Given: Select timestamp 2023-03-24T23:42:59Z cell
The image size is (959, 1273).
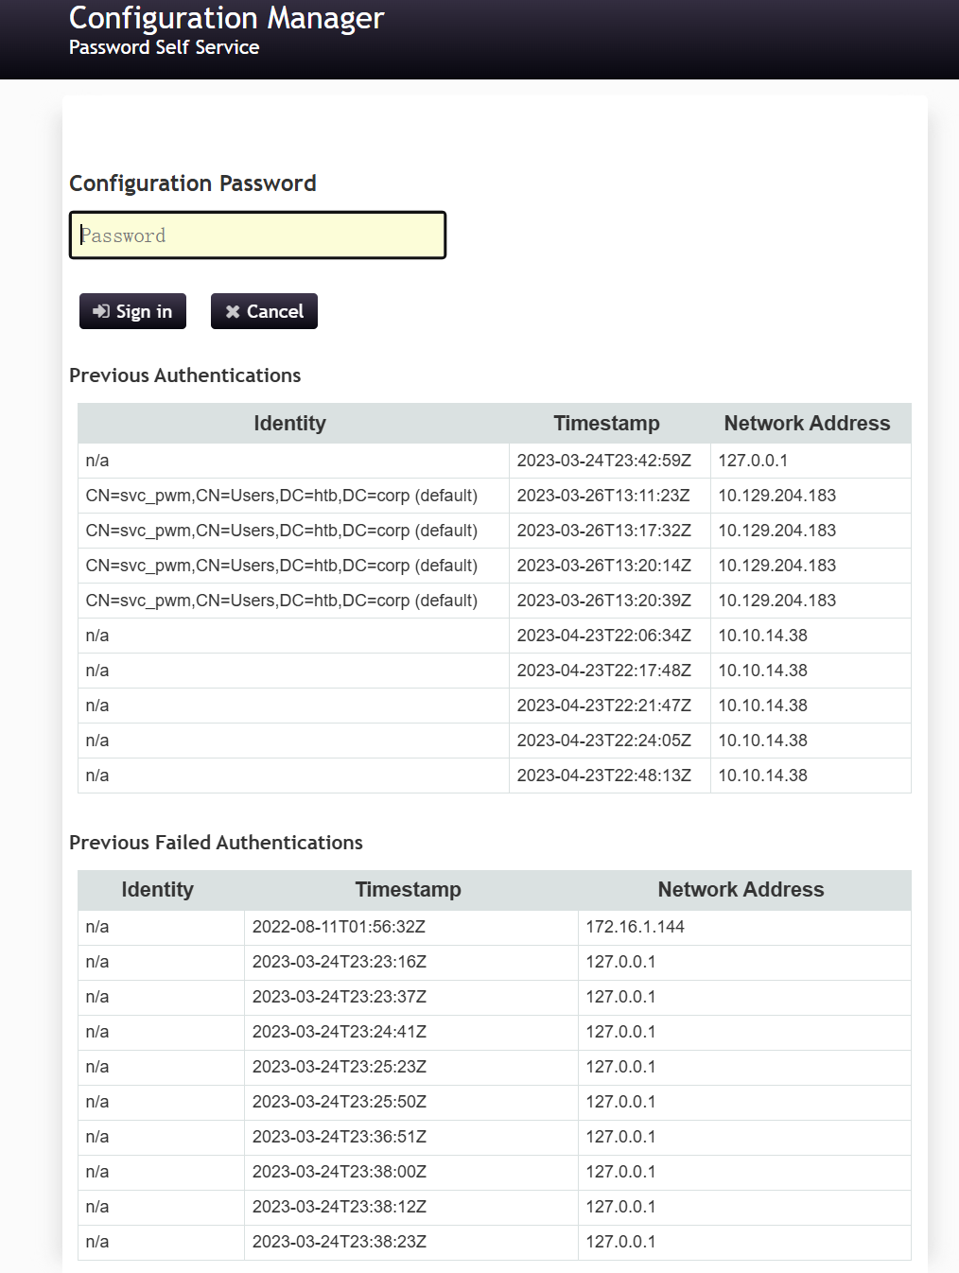Looking at the screenshot, I should (x=603, y=461).
